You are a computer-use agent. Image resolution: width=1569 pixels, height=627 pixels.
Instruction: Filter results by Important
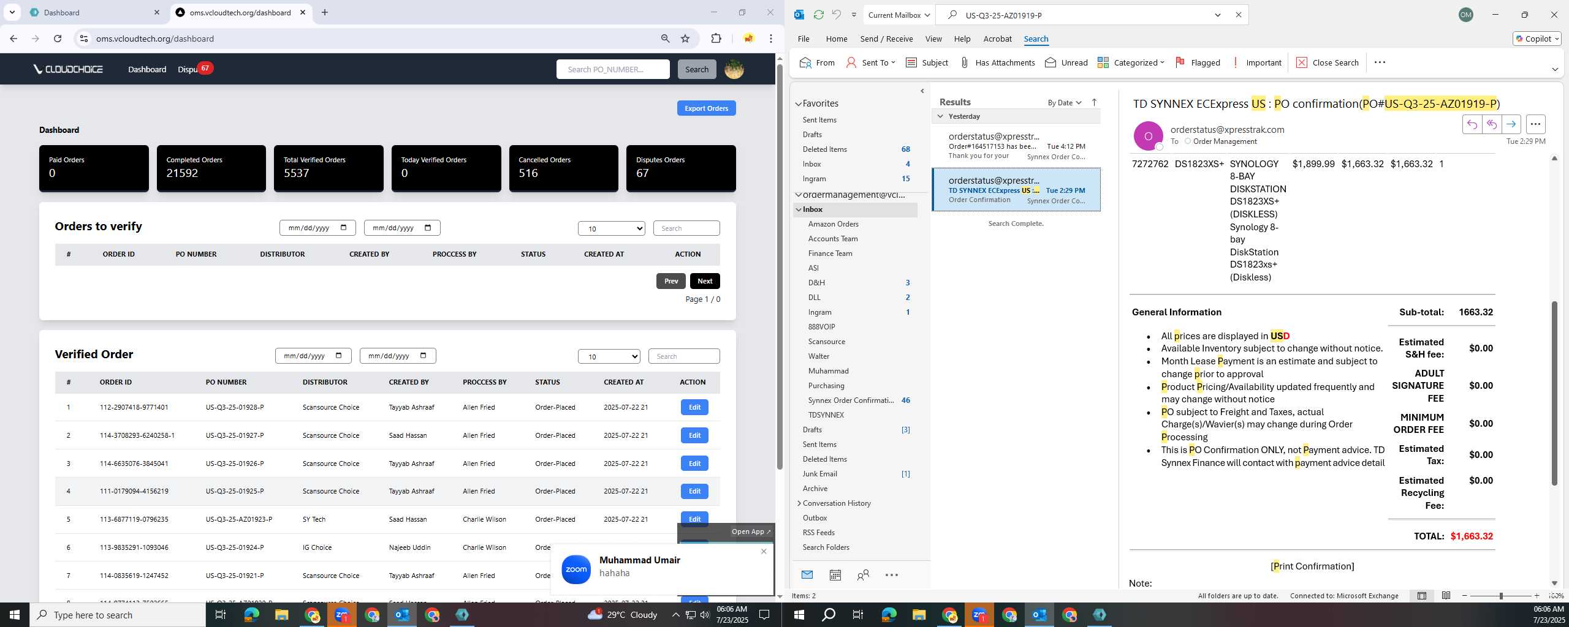coord(1256,62)
